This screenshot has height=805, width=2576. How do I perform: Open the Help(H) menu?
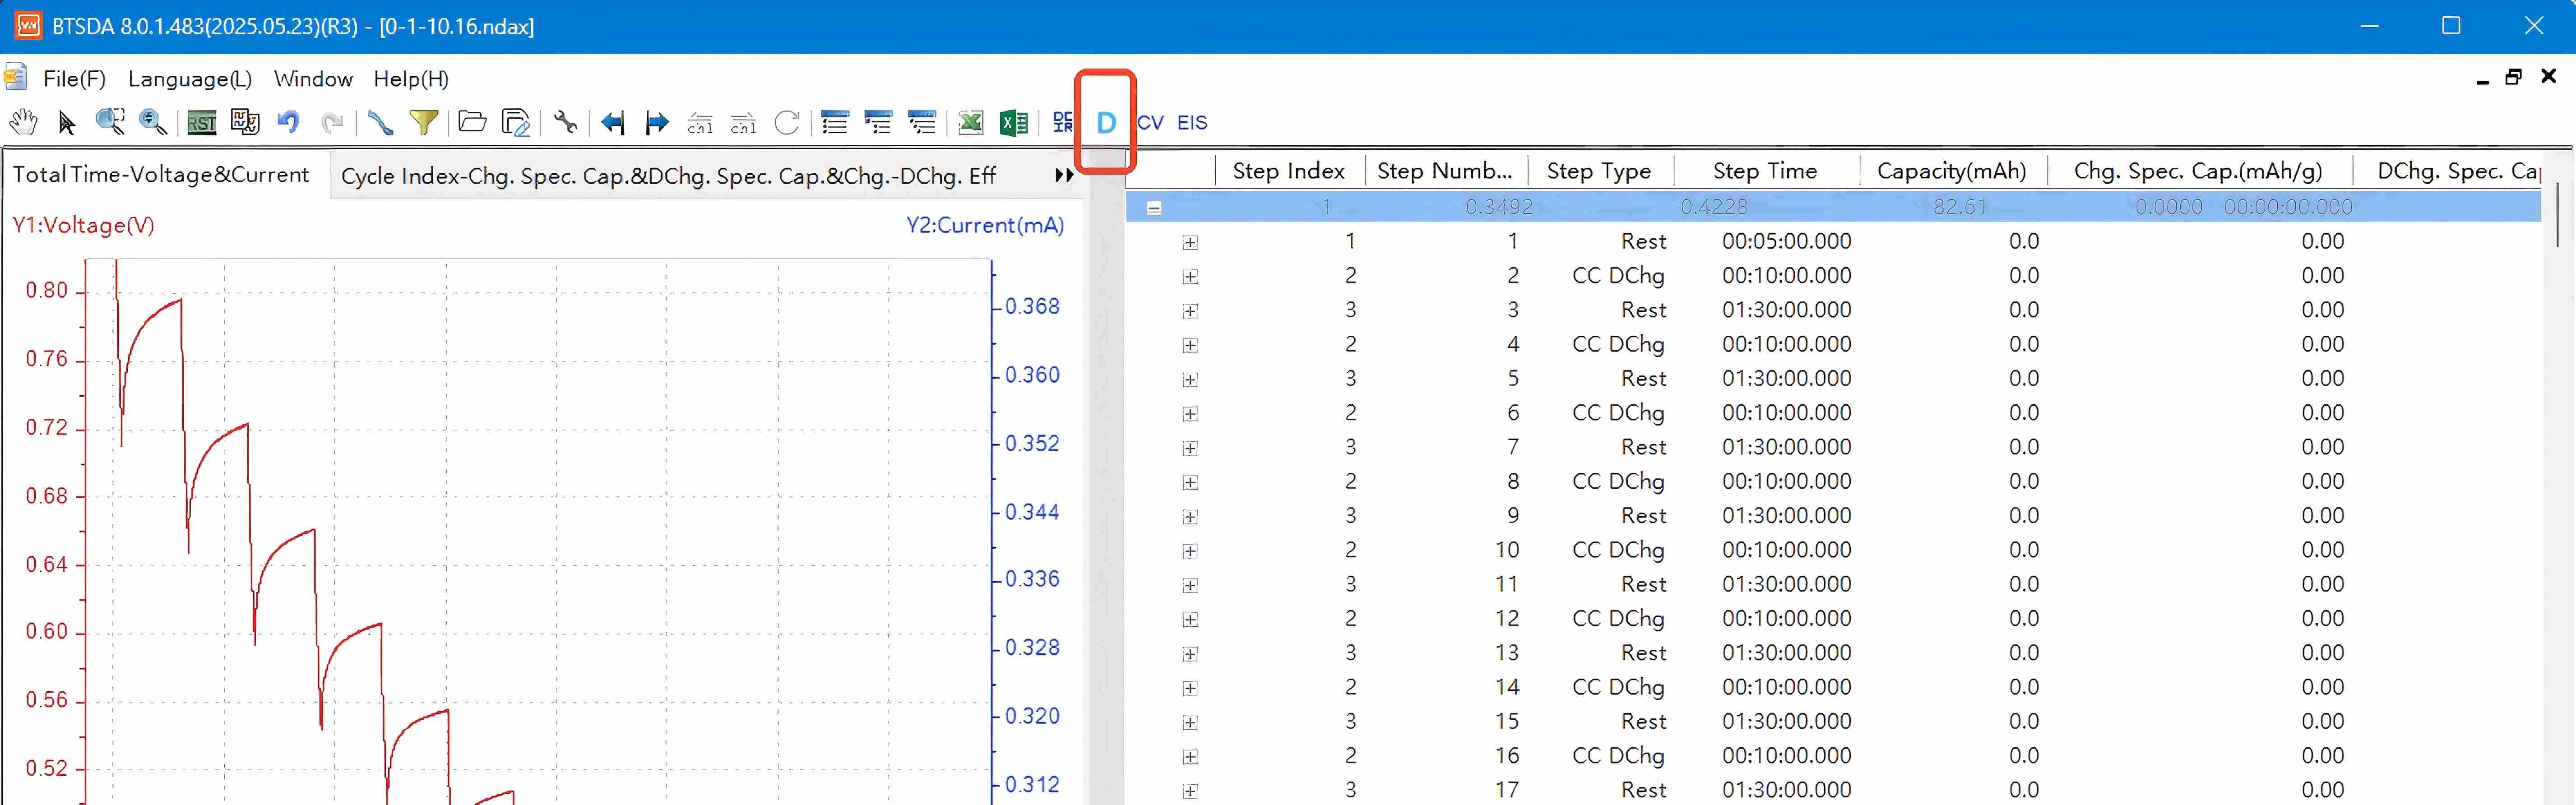411,78
